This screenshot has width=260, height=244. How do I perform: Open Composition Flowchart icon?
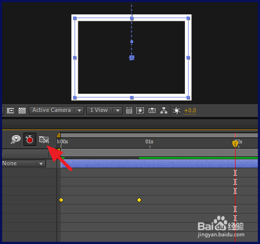pyautogui.click(x=164, y=110)
